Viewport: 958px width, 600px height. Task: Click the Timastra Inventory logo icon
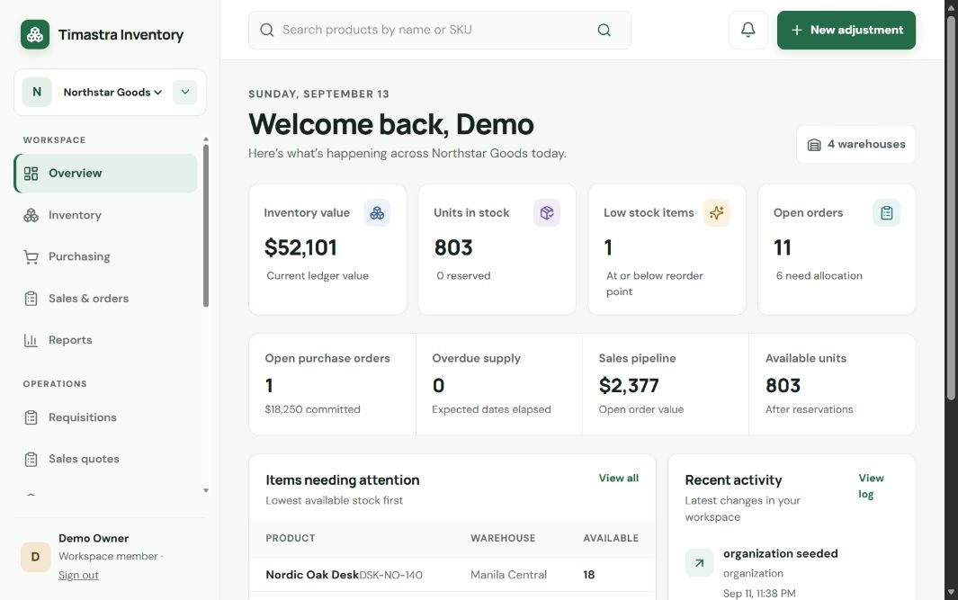[35, 34]
